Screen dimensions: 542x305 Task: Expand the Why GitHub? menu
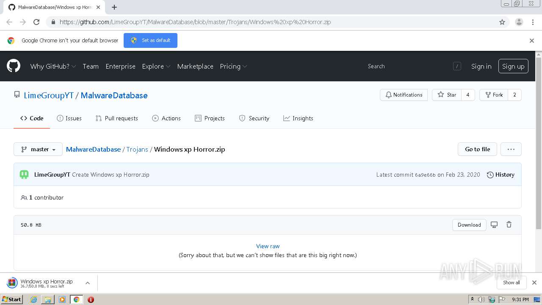[x=53, y=66]
